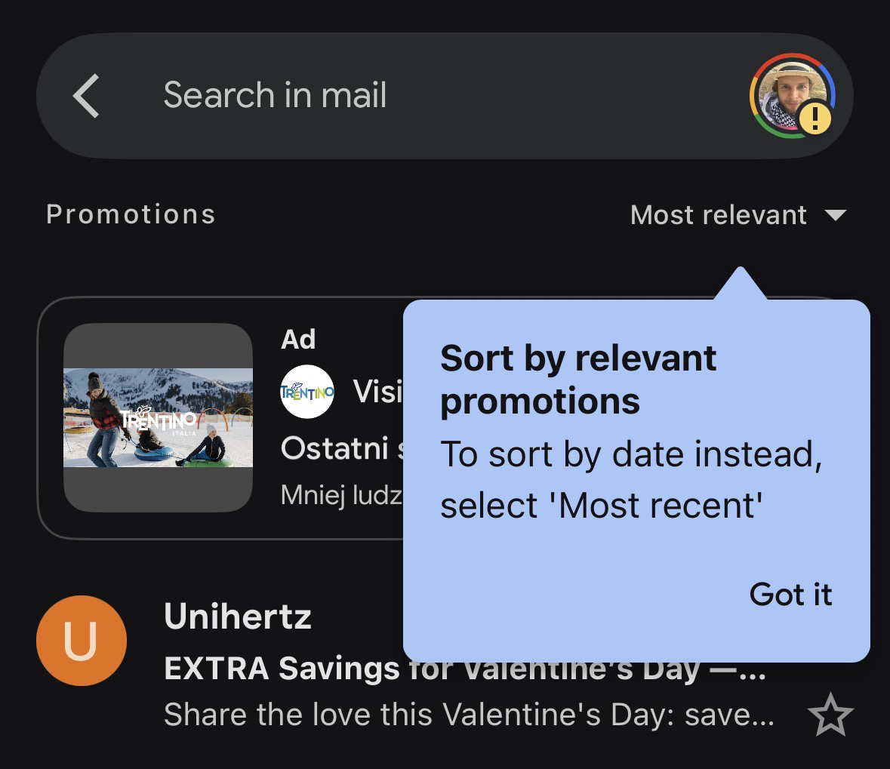Click the Share the love preview text
The width and height of the screenshot is (890, 769).
[x=468, y=714]
